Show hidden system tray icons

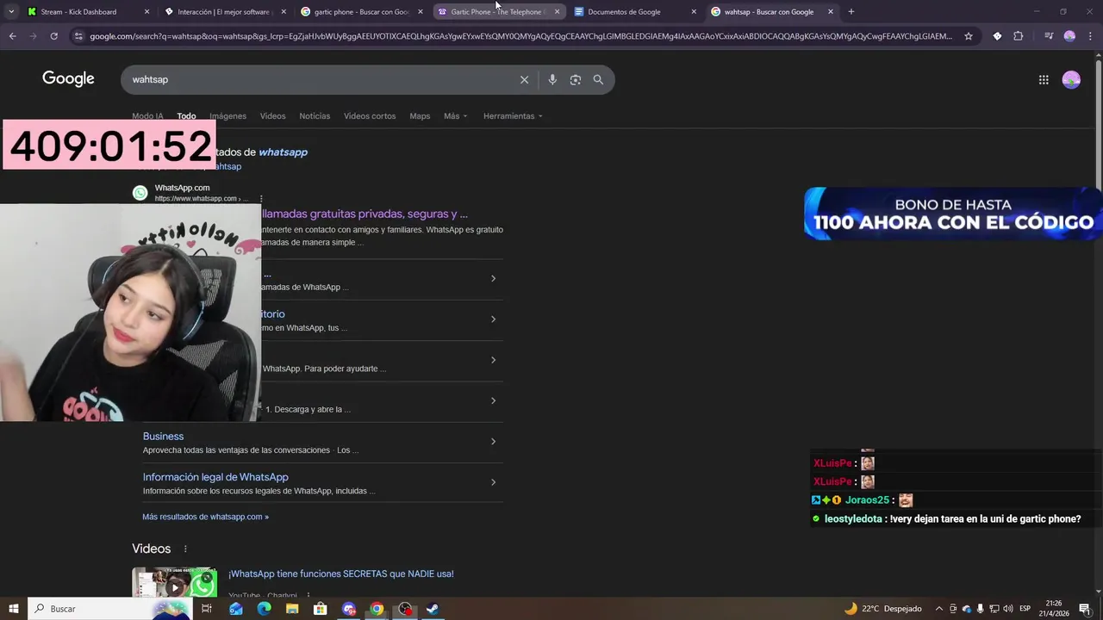click(x=939, y=609)
